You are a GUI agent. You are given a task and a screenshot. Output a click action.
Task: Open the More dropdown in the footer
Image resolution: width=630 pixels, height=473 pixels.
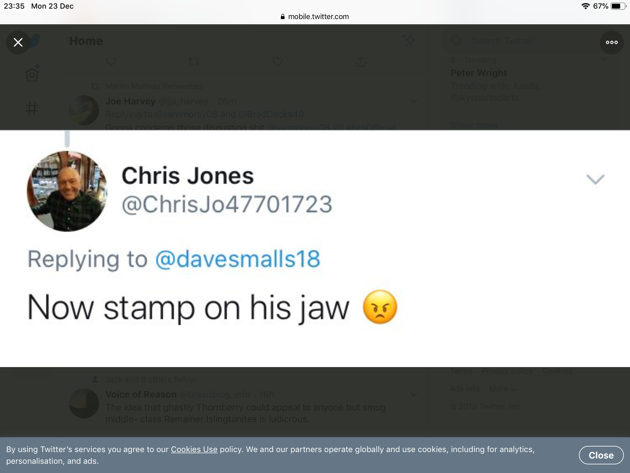coord(503,389)
